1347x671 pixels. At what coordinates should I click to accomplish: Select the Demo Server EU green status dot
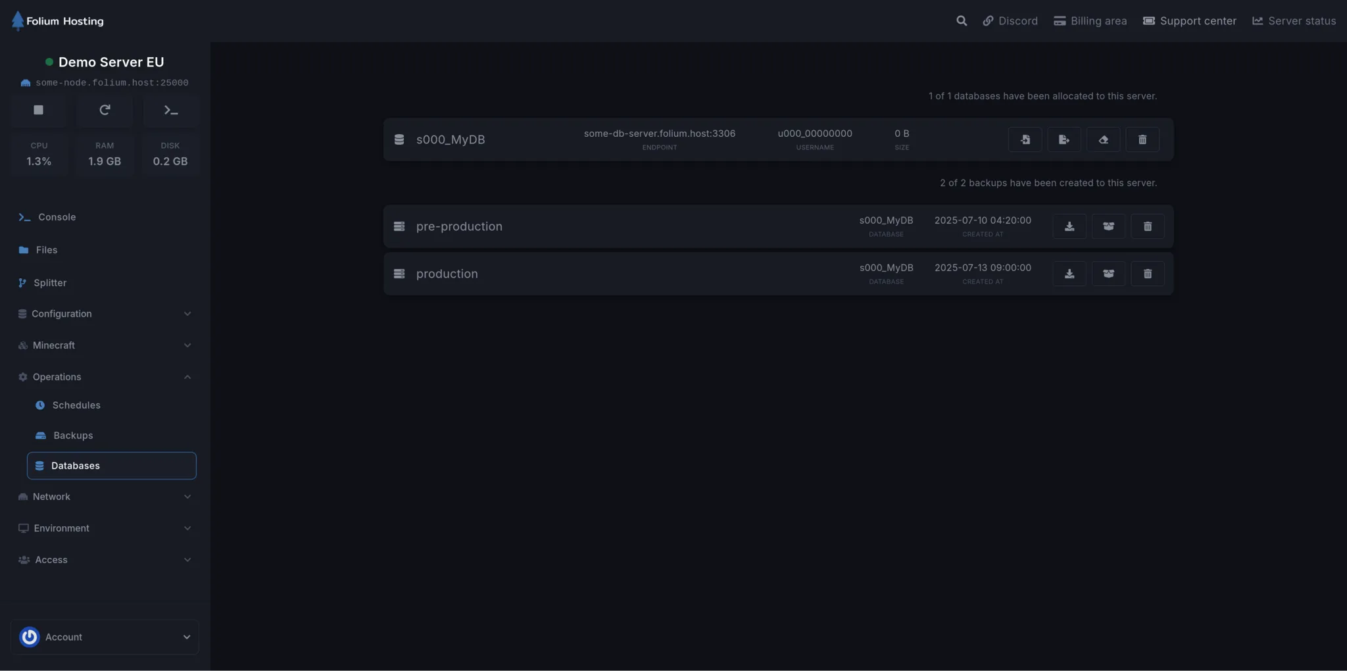pyautogui.click(x=48, y=61)
